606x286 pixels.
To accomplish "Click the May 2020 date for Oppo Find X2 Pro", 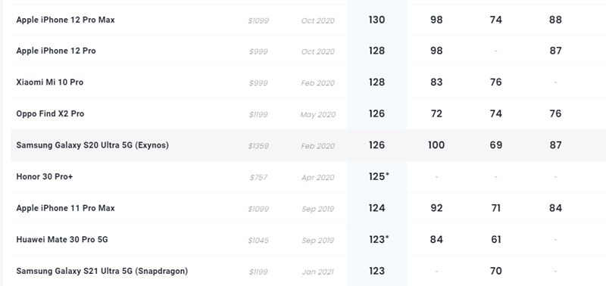I will coord(317,115).
